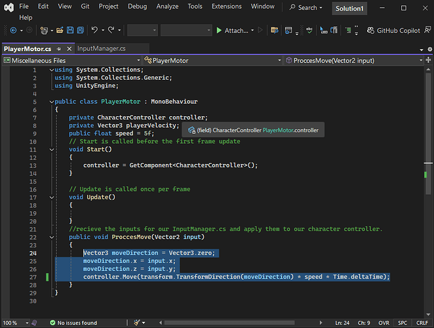Open the Project menu

click(109, 7)
